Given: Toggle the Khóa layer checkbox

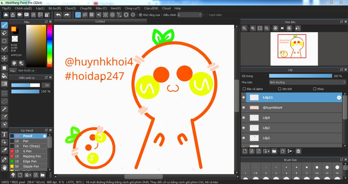Looking at the screenshot, I should point(314,89).
